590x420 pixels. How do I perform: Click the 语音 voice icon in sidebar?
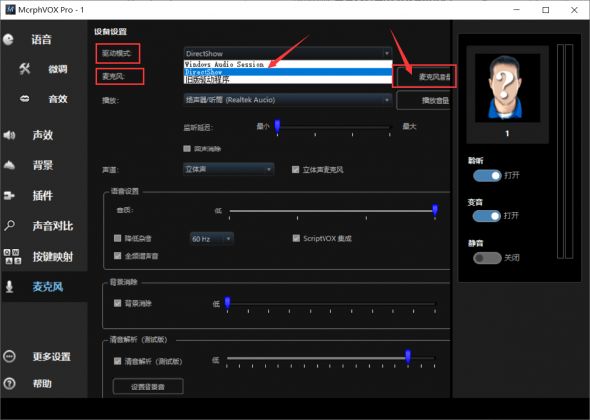8,40
